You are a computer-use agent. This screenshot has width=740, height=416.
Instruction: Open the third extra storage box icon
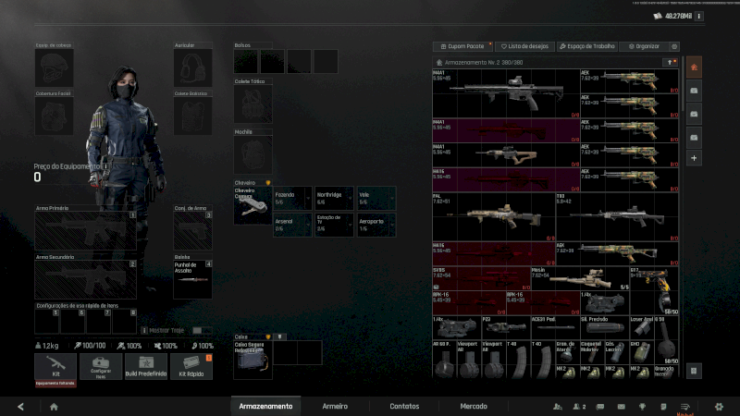point(694,138)
